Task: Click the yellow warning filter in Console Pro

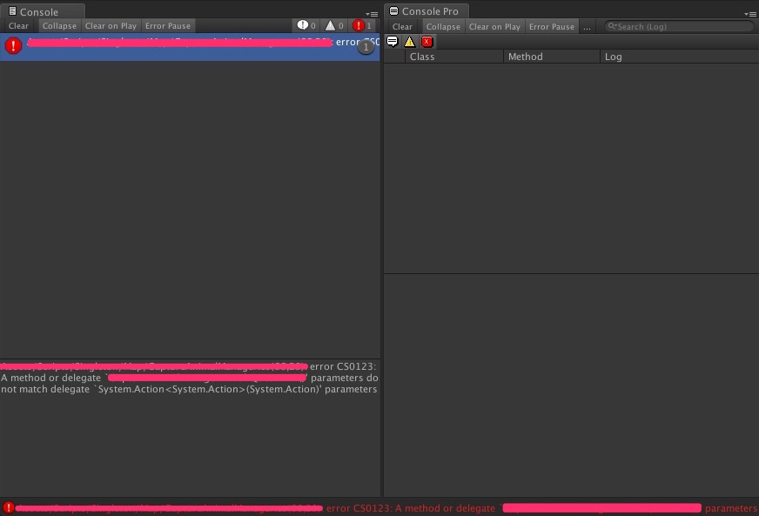Action: coord(410,41)
